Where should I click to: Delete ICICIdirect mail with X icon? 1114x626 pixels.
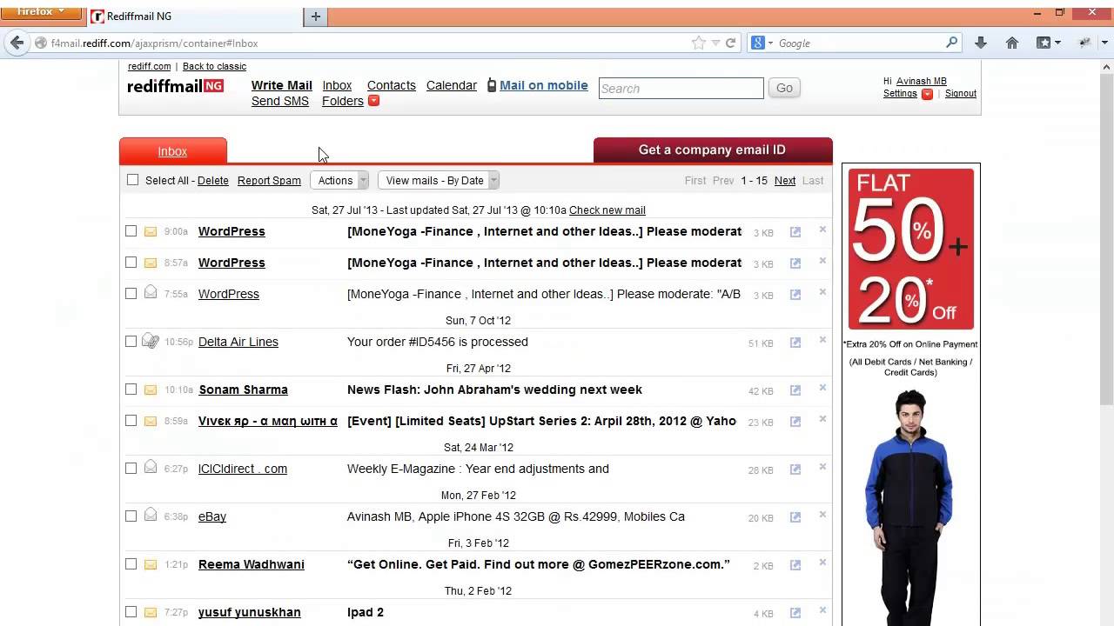click(x=822, y=467)
